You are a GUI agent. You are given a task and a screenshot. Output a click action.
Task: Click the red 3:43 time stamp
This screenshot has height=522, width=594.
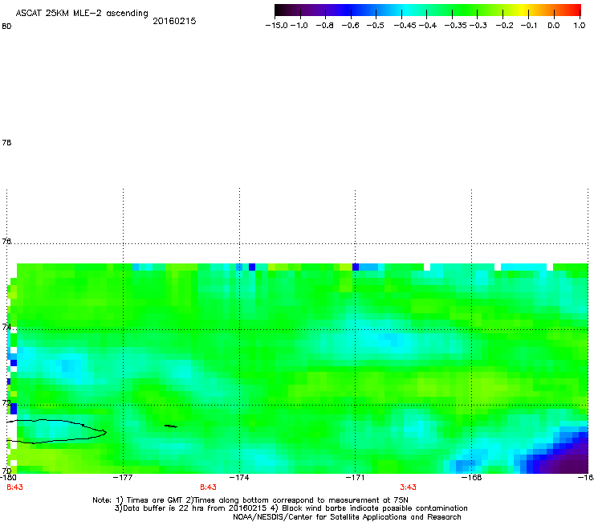pyautogui.click(x=408, y=487)
